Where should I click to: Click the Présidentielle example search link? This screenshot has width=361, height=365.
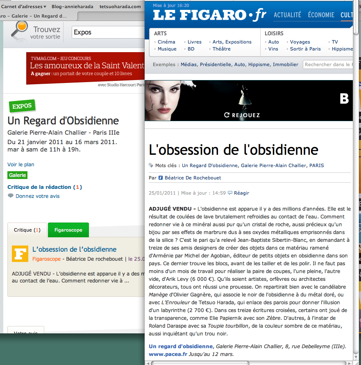tap(216, 64)
